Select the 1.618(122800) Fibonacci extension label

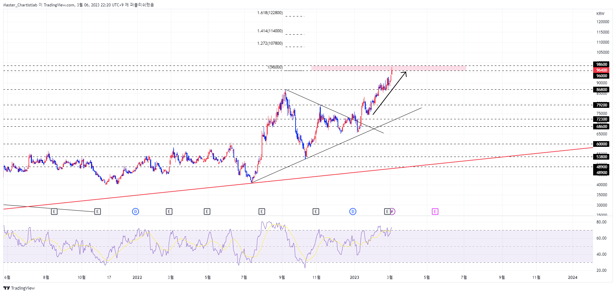[270, 13]
